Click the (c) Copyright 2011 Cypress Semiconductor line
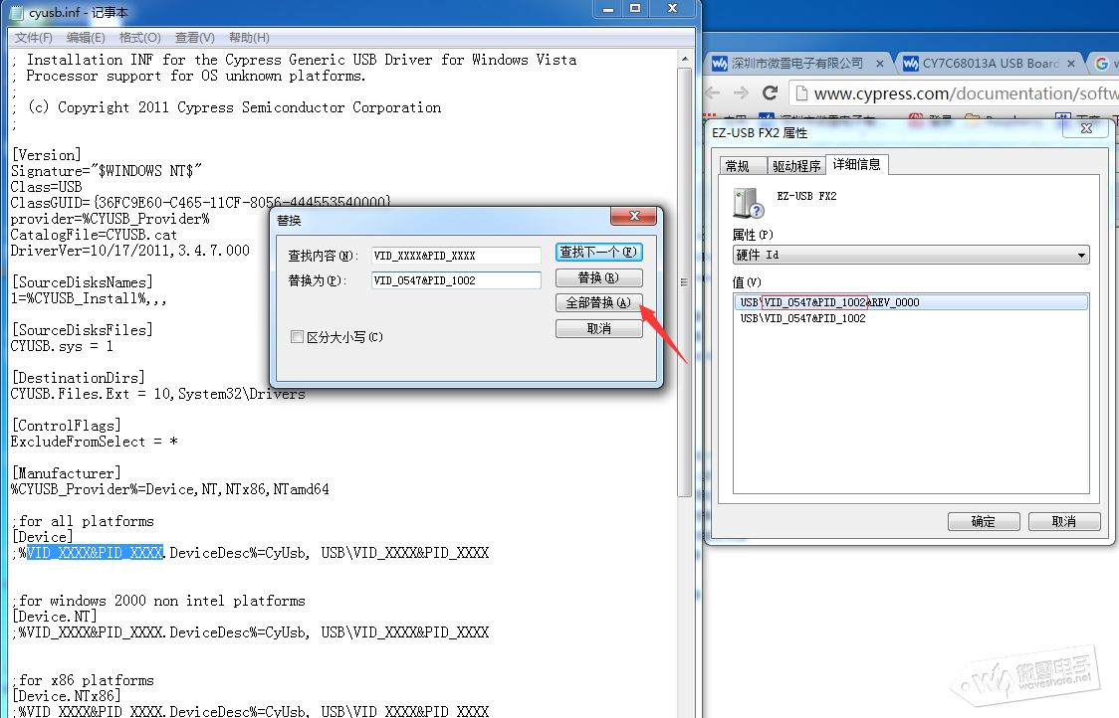The width and height of the screenshot is (1119, 718). click(x=226, y=107)
